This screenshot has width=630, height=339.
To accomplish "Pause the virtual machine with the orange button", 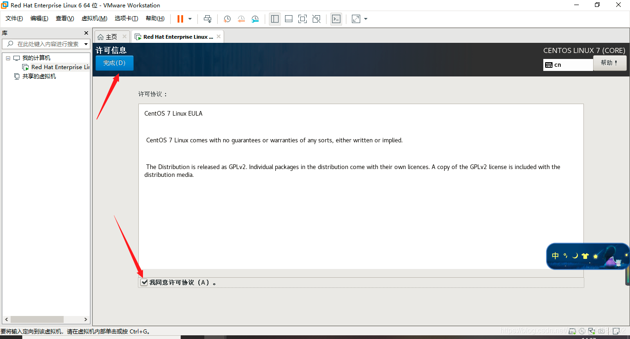I will click(180, 19).
